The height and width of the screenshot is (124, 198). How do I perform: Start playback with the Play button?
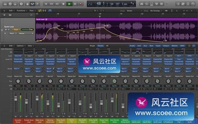(69, 4)
